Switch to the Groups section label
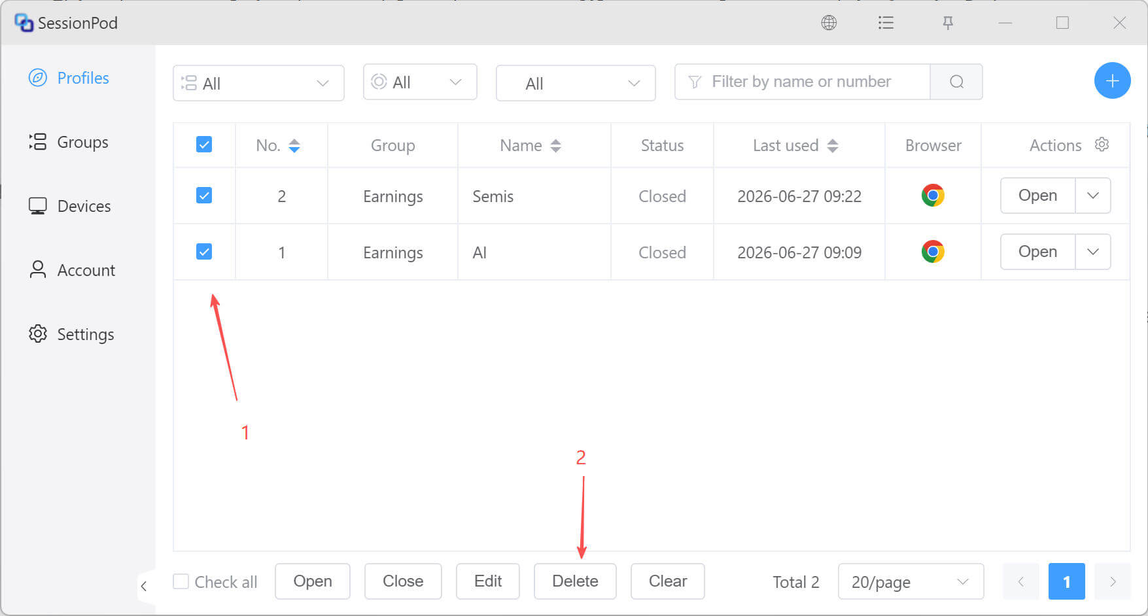 click(82, 142)
